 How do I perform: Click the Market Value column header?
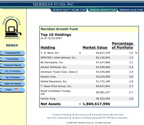[95, 48]
